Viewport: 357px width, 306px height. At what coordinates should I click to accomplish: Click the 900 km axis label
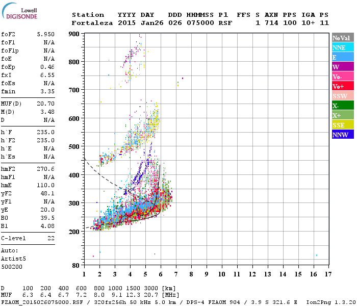click(x=74, y=34)
